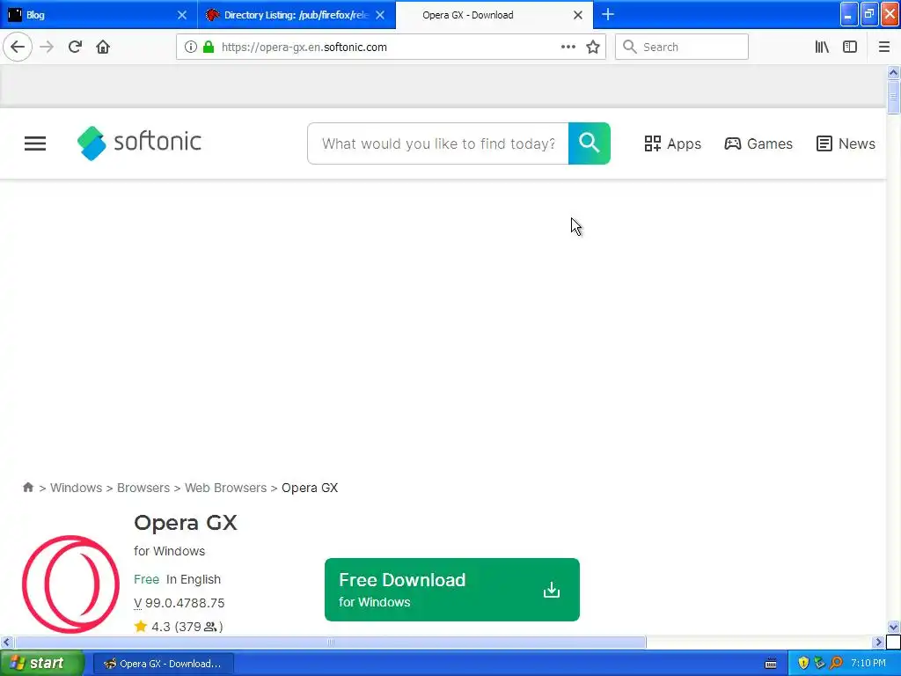Click the address bar URL
Image resolution: width=901 pixels, height=676 pixels.
304,48
